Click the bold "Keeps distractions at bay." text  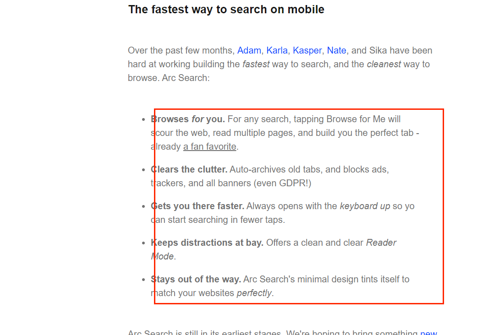click(x=207, y=243)
